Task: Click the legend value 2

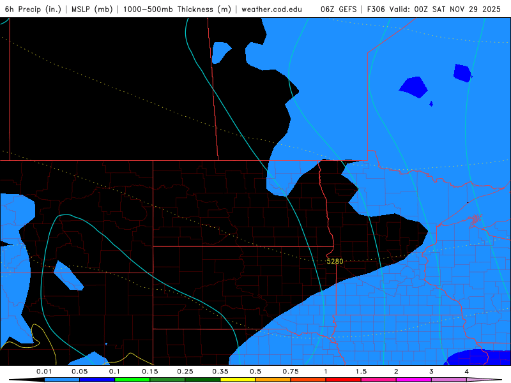Action: [x=396, y=372]
